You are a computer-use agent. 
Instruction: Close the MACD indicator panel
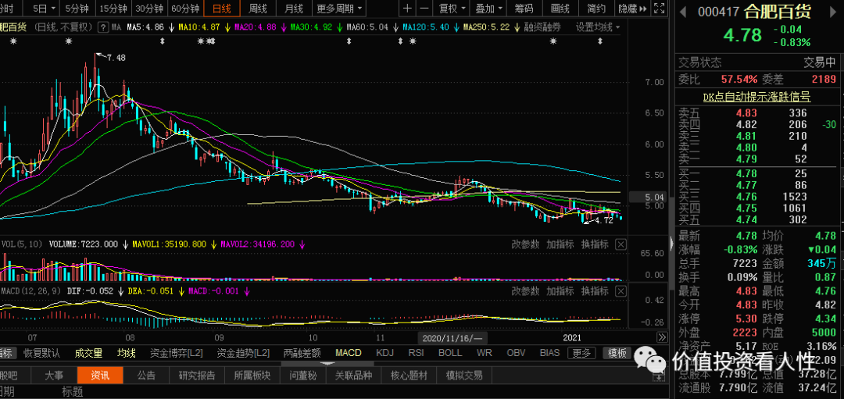pyautogui.click(x=620, y=291)
